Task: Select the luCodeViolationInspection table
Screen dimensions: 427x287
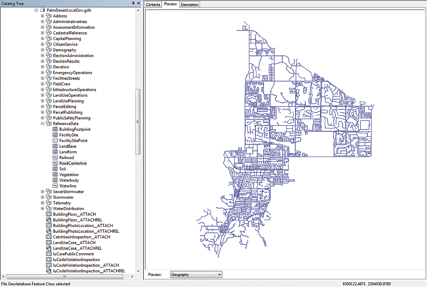Action: pos(76,260)
